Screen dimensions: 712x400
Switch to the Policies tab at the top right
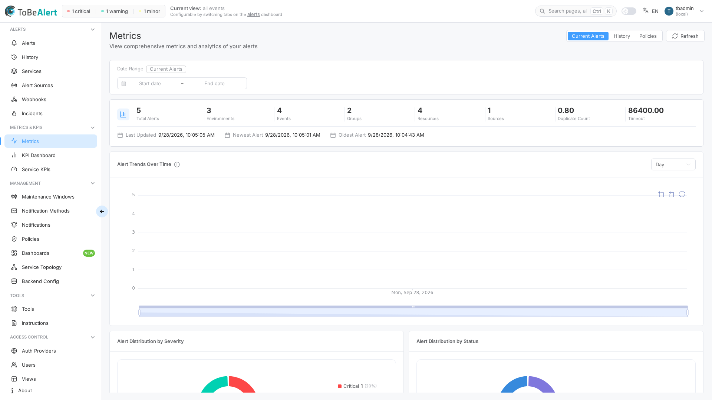coord(647,36)
